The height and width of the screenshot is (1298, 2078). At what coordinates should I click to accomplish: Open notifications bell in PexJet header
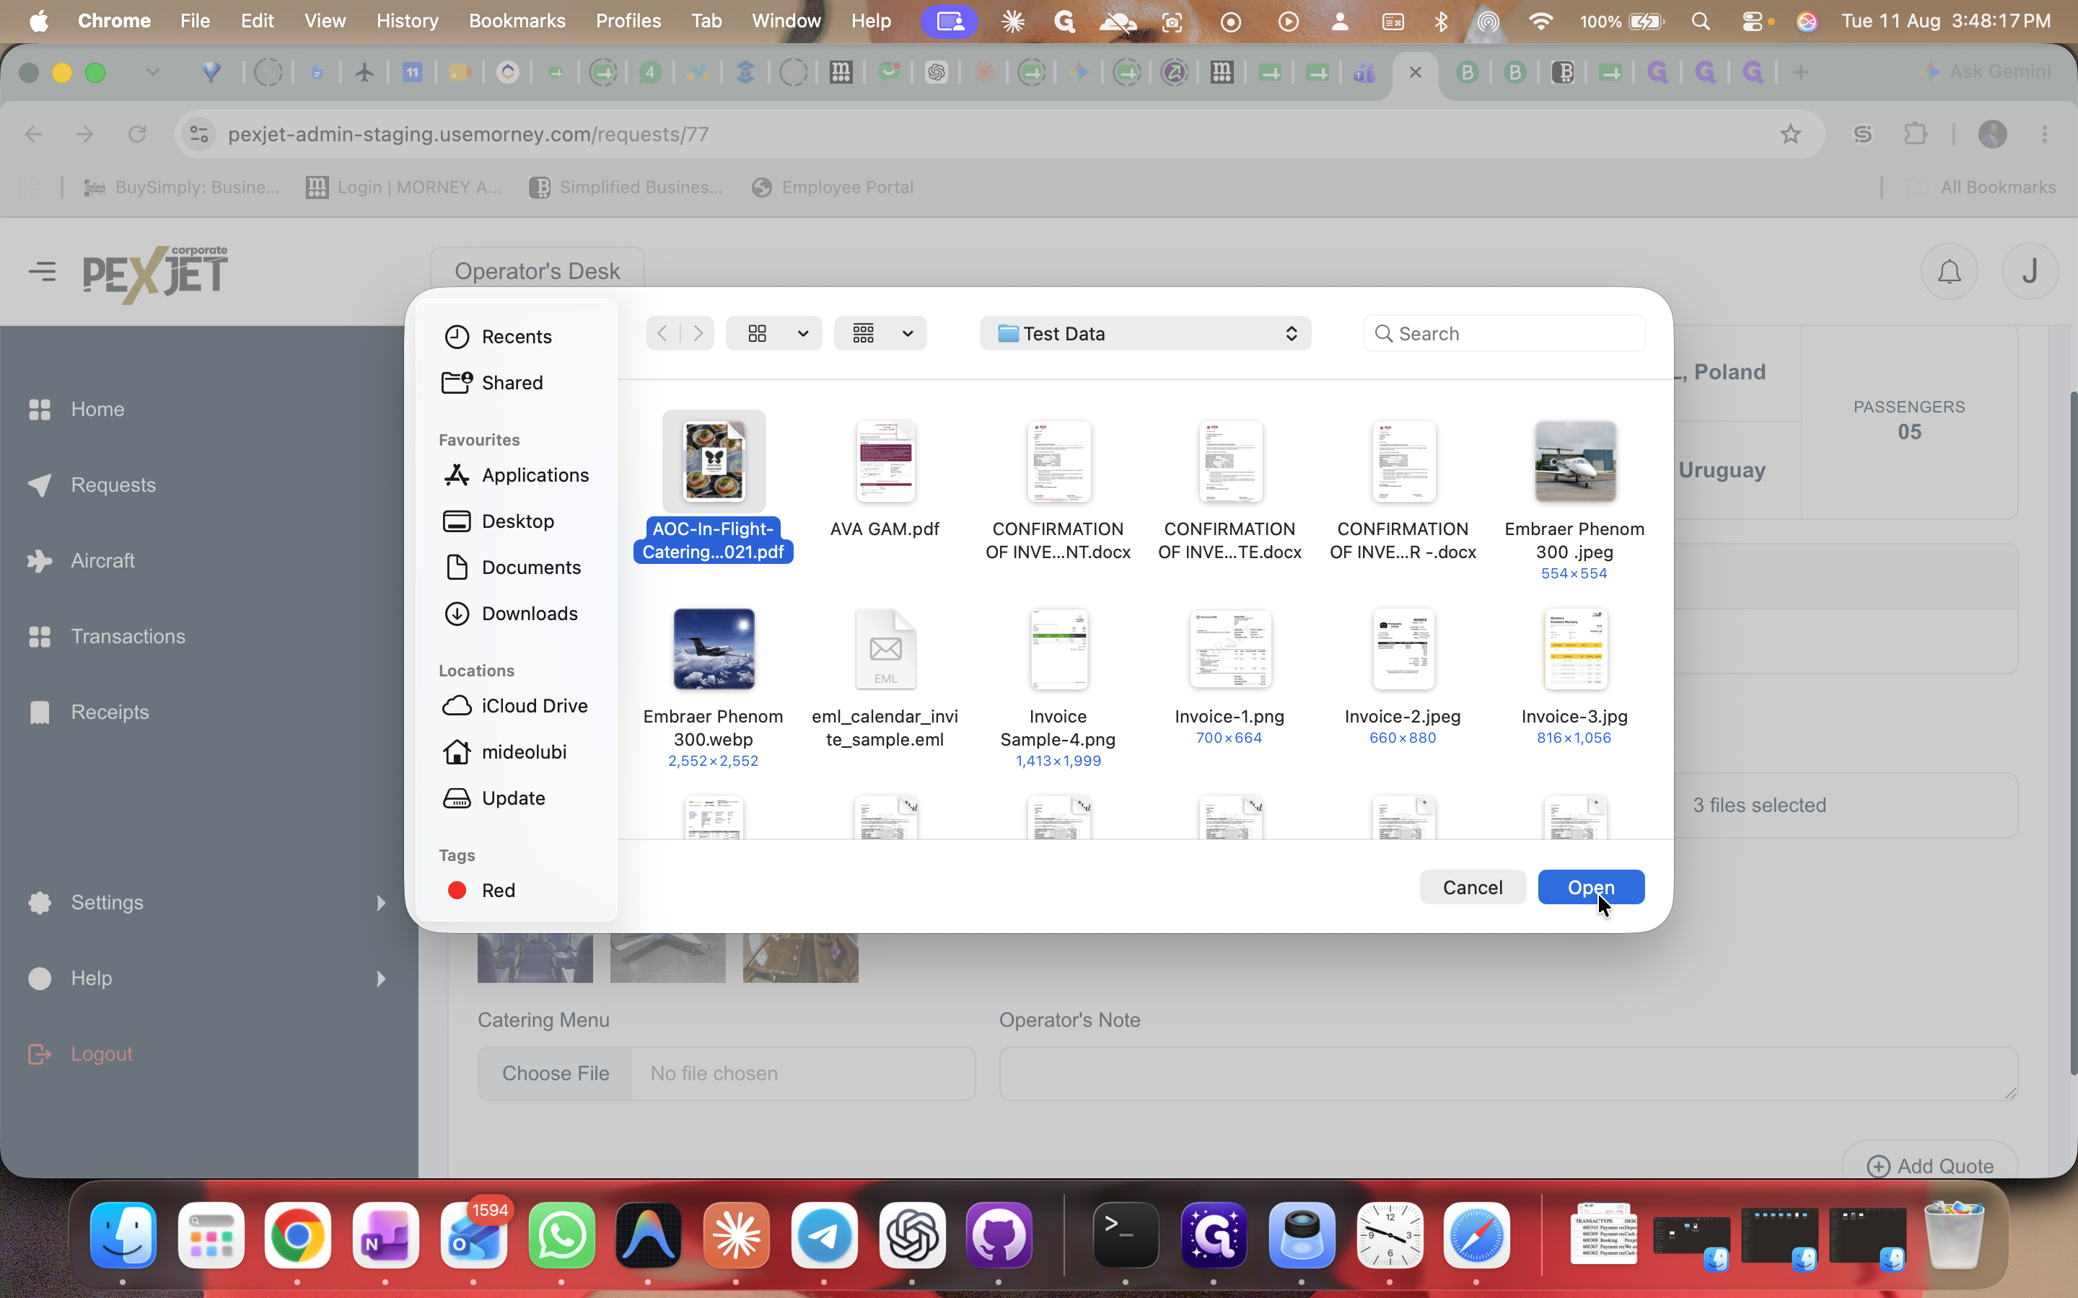[1949, 272]
